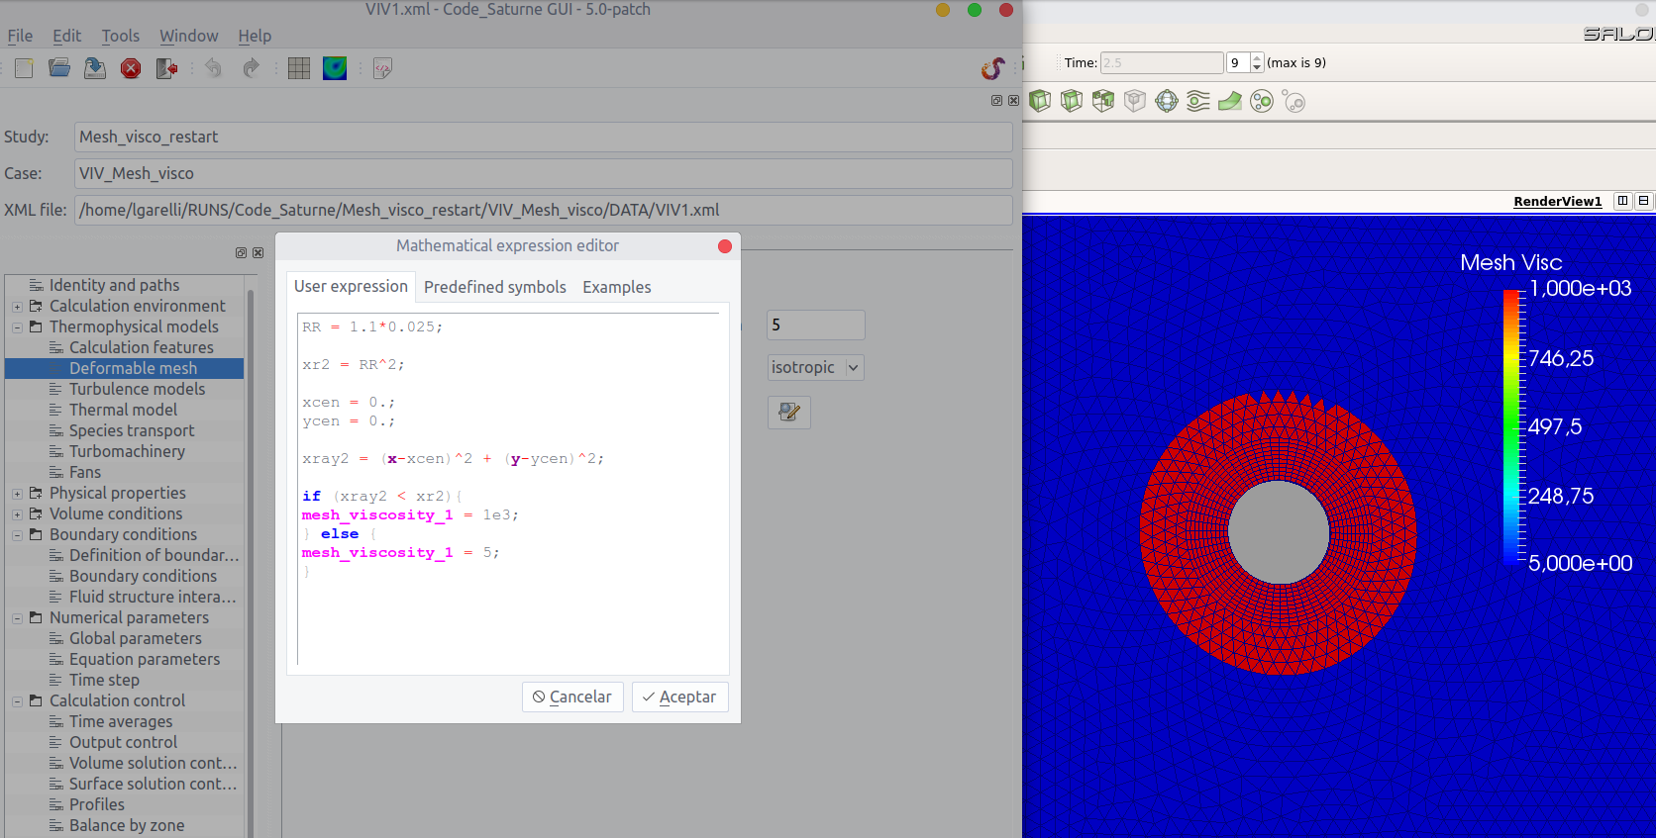Split RenderView1 horizontally
The width and height of the screenshot is (1656, 838).
click(x=1622, y=201)
